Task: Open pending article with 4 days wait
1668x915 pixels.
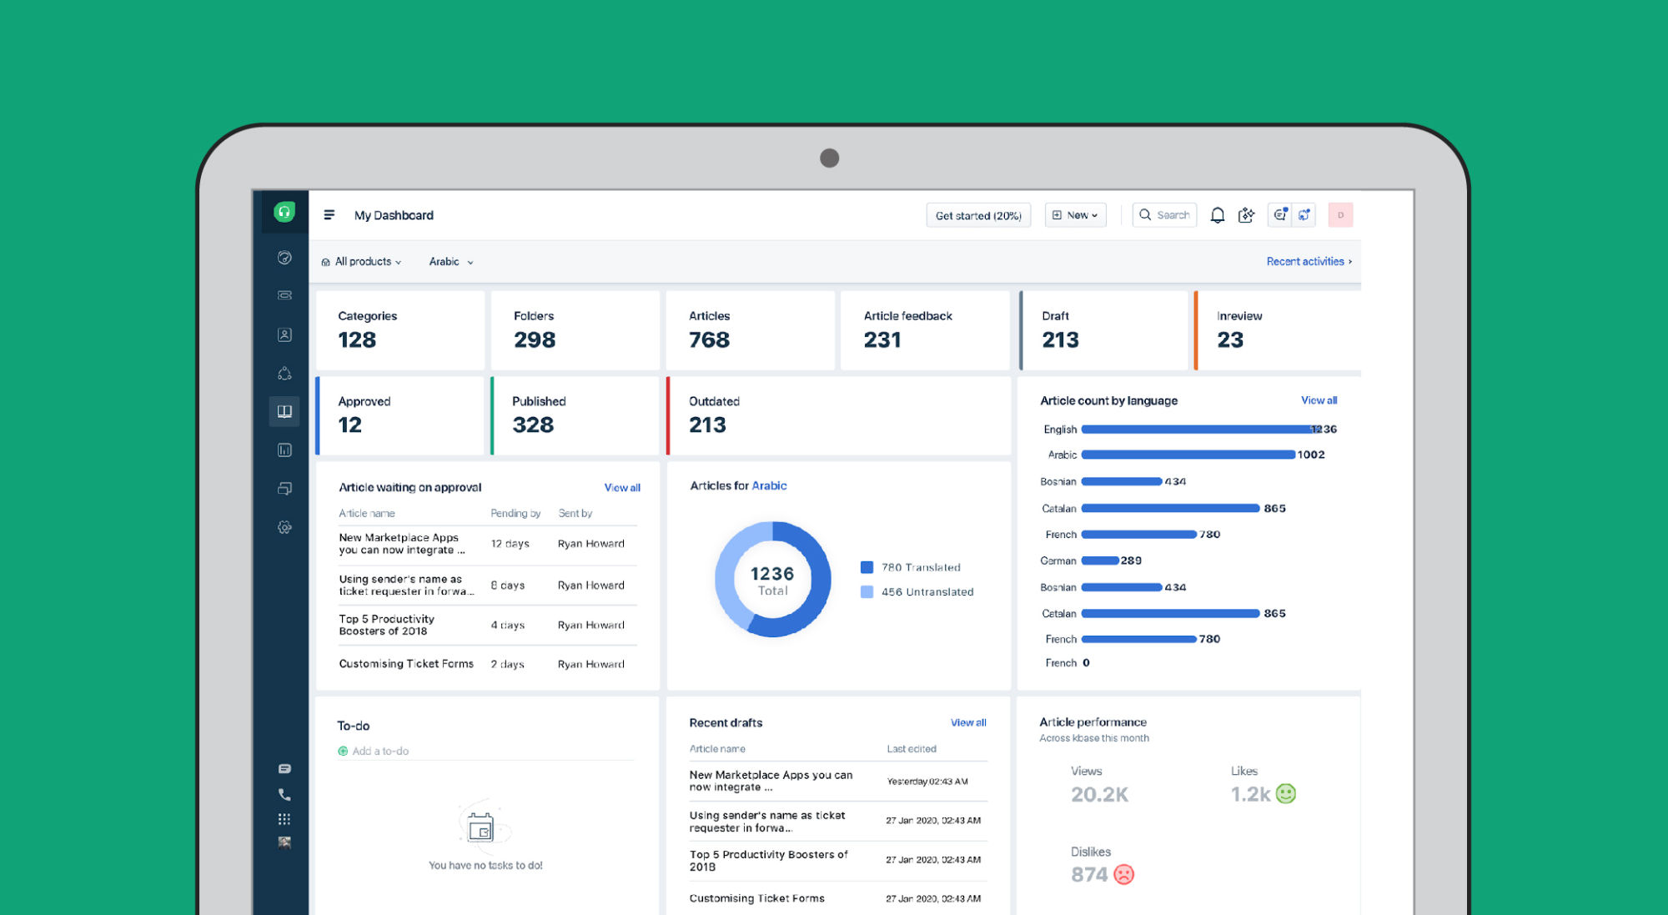Action: pos(488,626)
